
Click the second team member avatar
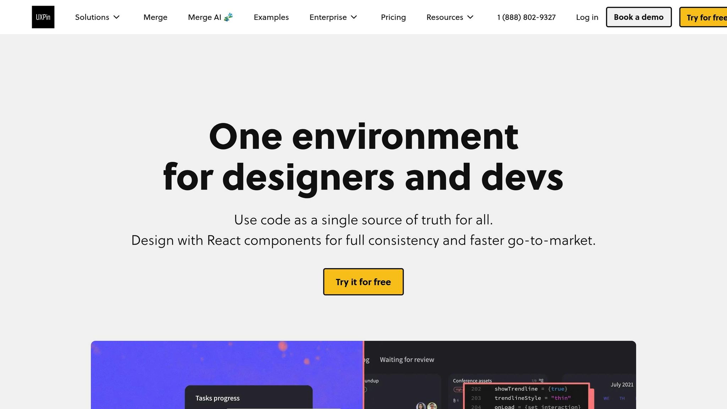click(x=432, y=406)
